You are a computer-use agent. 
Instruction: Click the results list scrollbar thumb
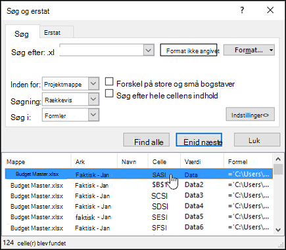pyautogui.click(x=278, y=169)
